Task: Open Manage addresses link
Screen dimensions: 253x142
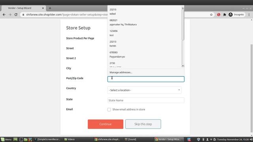Action: tap(121, 73)
